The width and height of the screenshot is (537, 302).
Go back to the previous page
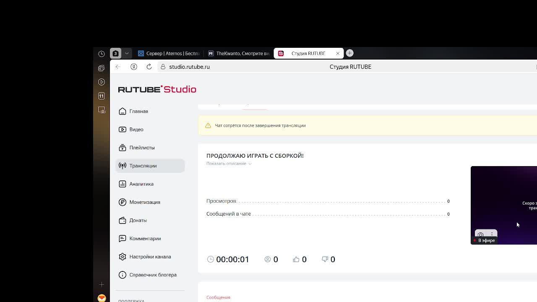point(118,67)
